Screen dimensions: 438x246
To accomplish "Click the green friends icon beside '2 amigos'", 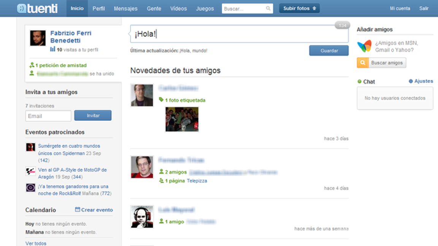I will pos(161,172).
